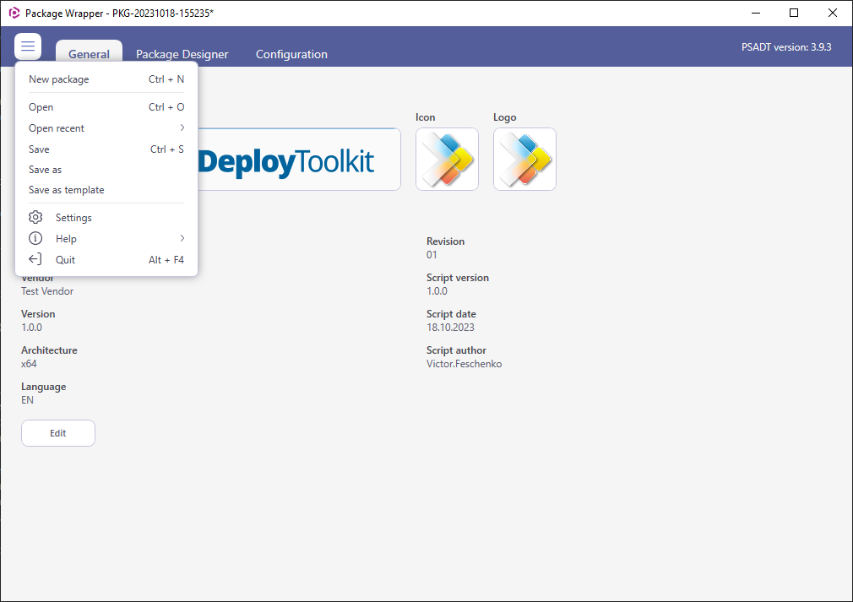Select Quit from the menu

(x=106, y=260)
